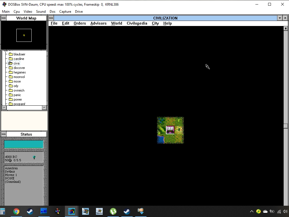Click the Wi-Fi network tray icon
The image size is (289, 217).
click(279, 211)
